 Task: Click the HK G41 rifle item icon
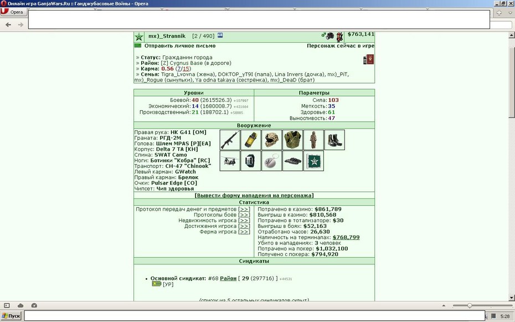(230, 140)
